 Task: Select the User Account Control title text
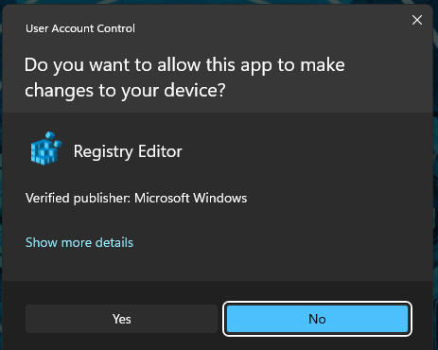pyautogui.click(x=80, y=28)
